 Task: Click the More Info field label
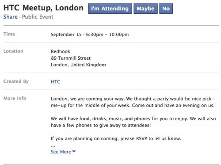pyautogui.click(x=15, y=98)
